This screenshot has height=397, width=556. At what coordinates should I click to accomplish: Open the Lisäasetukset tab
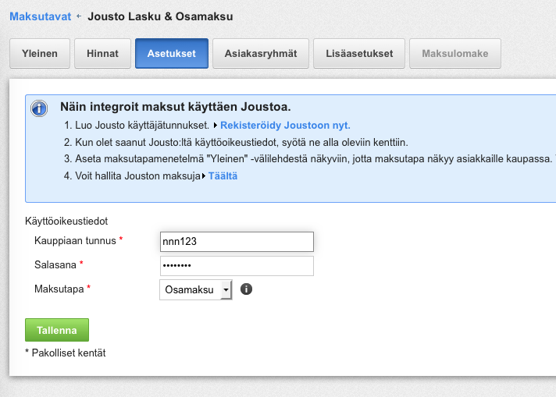point(359,54)
